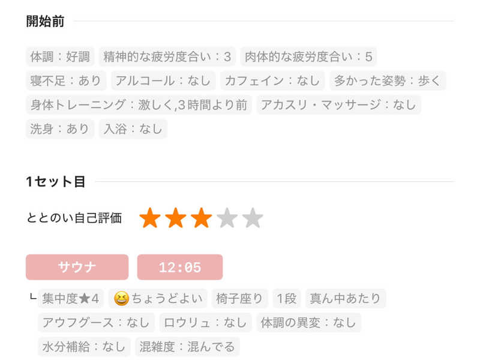This screenshot has height=360, width=480.
Task: Select the 精神的な疲労度合い：3 tag
Action: pyautogui.click(x=167, y=57)
